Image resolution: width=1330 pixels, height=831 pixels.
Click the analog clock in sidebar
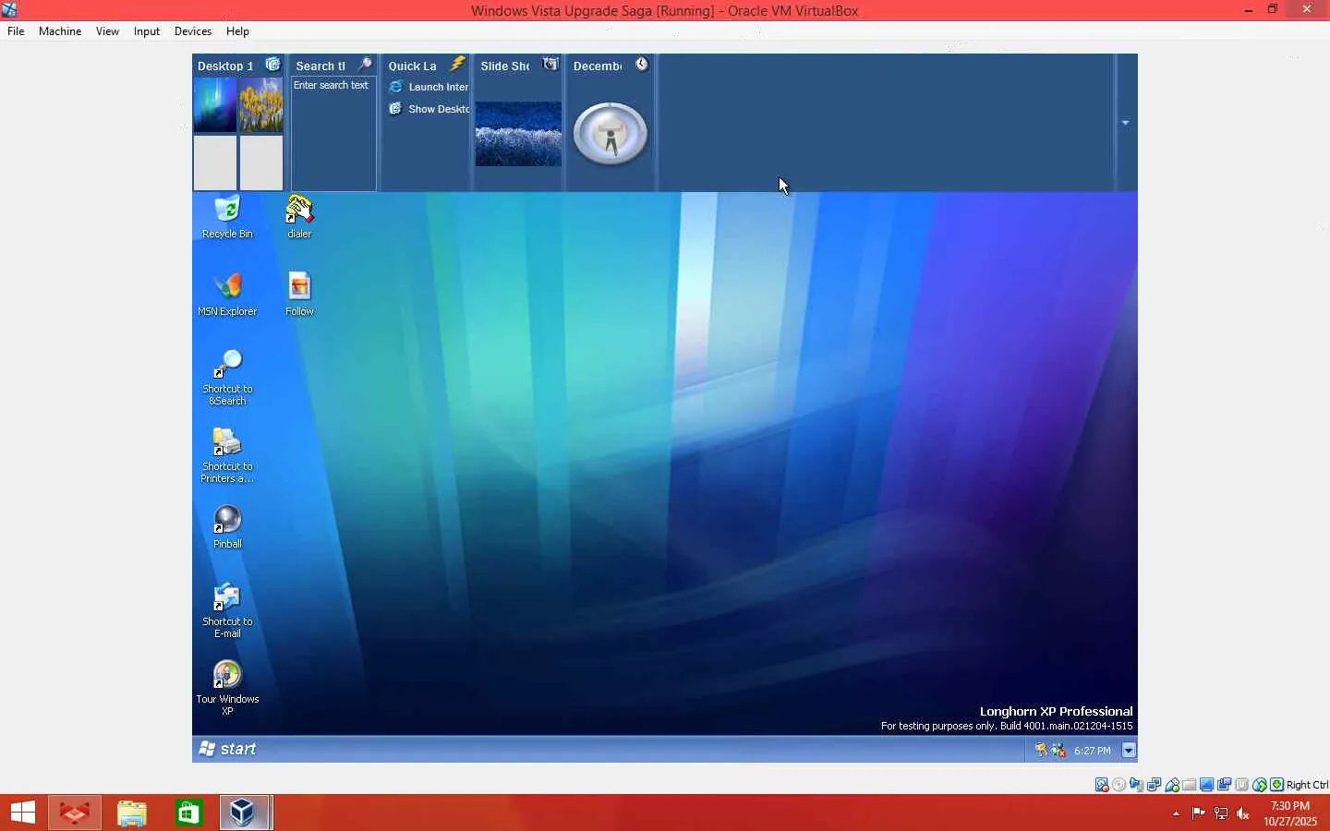tap(611, 134)
